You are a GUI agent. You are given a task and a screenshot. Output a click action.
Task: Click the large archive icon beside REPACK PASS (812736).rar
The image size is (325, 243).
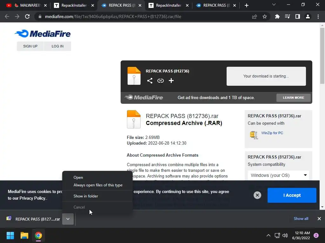[x=134, y=119]
